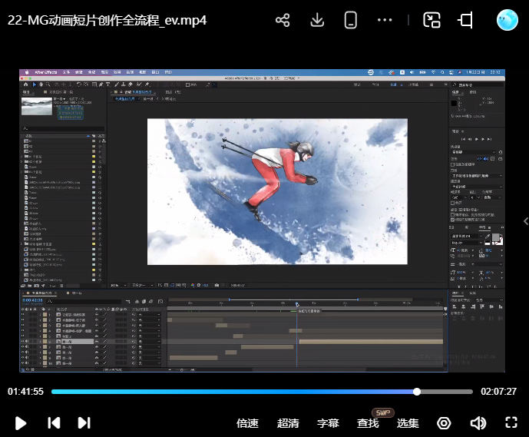Skip to the previous video
Image resolution: width=529 pixels, height=437 pixels.
[x=54, y=423]
